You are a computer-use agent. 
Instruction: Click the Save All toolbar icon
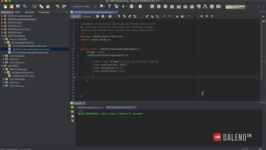(25, 7)
